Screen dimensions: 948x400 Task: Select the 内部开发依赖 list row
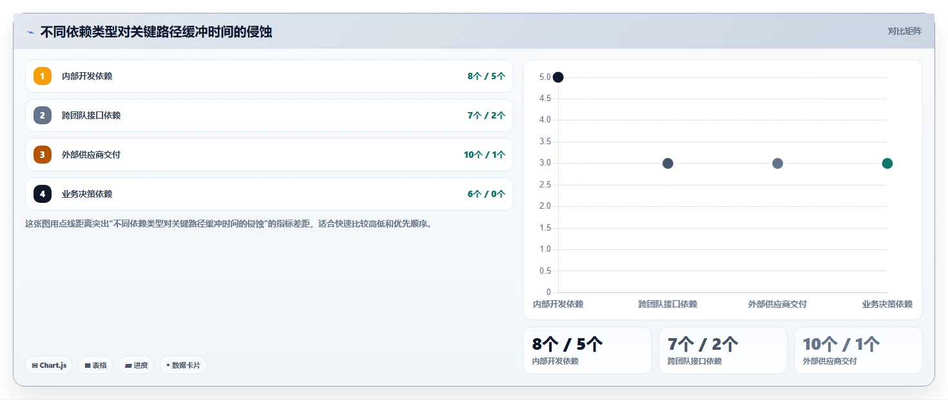point(269,76)
